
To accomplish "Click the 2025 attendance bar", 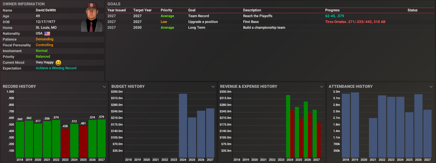I will coord(409,135).
